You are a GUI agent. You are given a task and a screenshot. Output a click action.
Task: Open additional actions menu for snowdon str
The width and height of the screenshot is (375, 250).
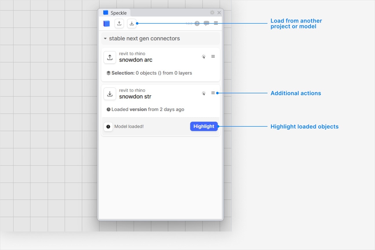coord(213,93)
